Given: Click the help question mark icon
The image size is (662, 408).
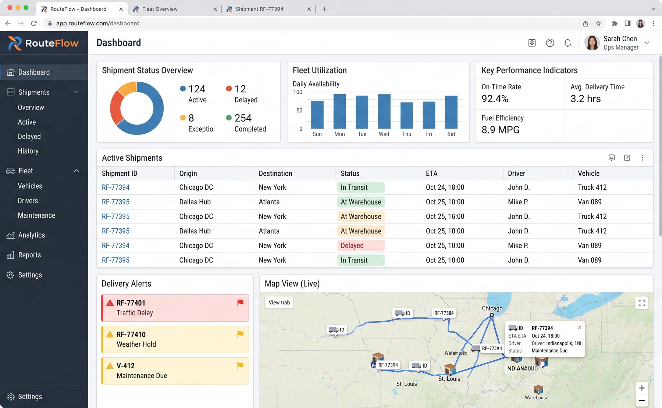Looking at the screenshot, I should click(x=550, y=43).
